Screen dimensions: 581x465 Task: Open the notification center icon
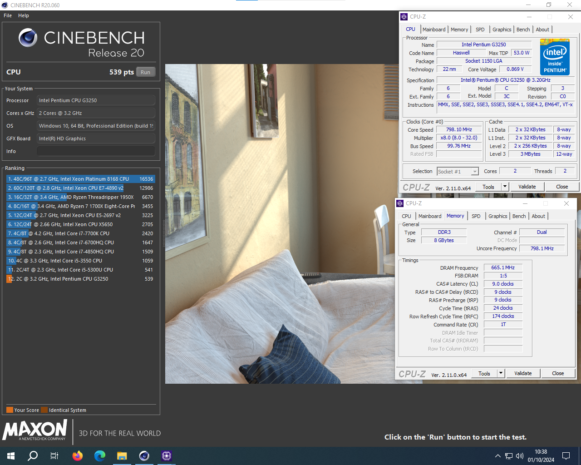(566, 456)
